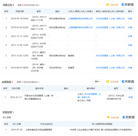This screenshot has width=138, height=136.
Task: Click 天眼查 logo beside 经营异常 section
Action: click(x=128, y=117)
